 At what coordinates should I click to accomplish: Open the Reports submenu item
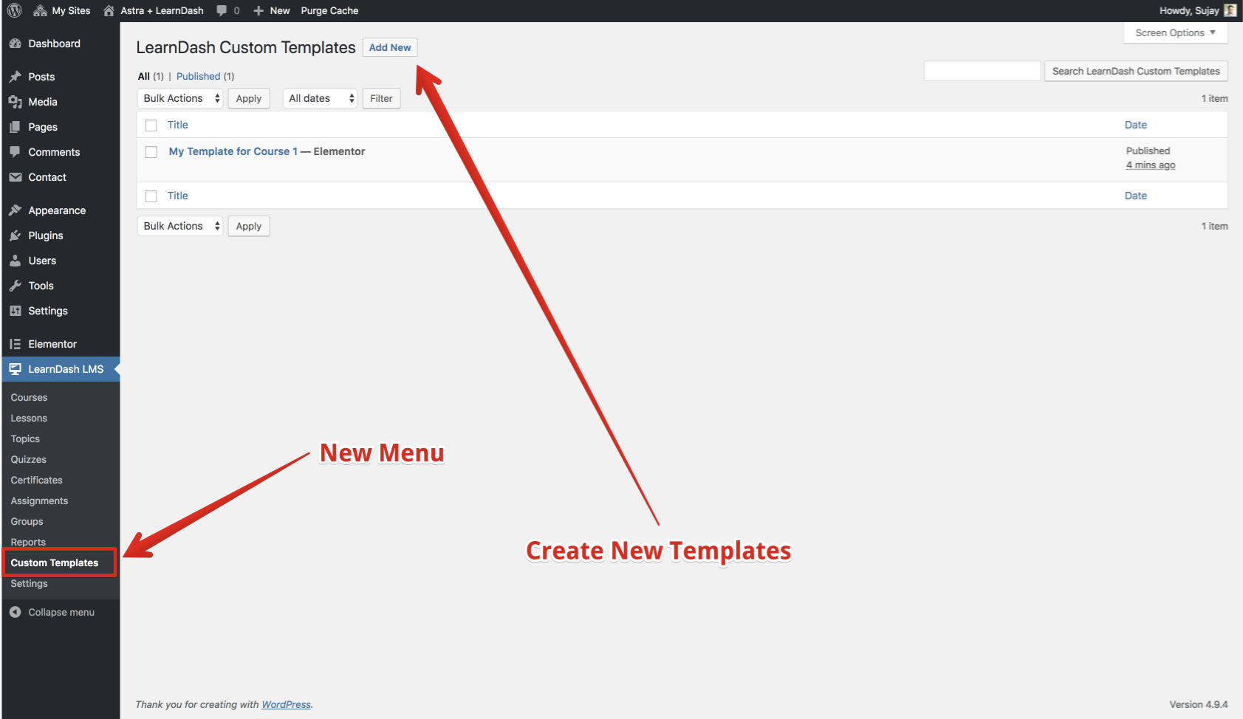(x=29, y=542)
